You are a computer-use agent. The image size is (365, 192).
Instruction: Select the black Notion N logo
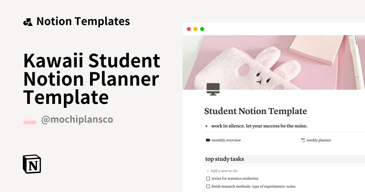pyautogui.click(x=32, y=164)
